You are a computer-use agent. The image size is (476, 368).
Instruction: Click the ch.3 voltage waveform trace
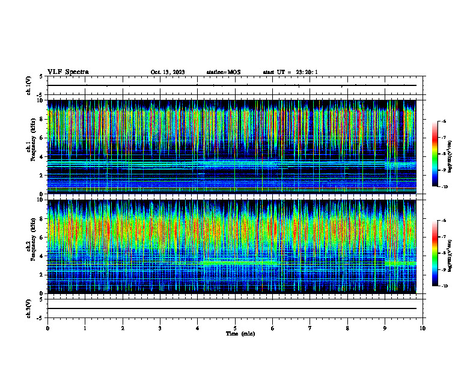point(232,308)
